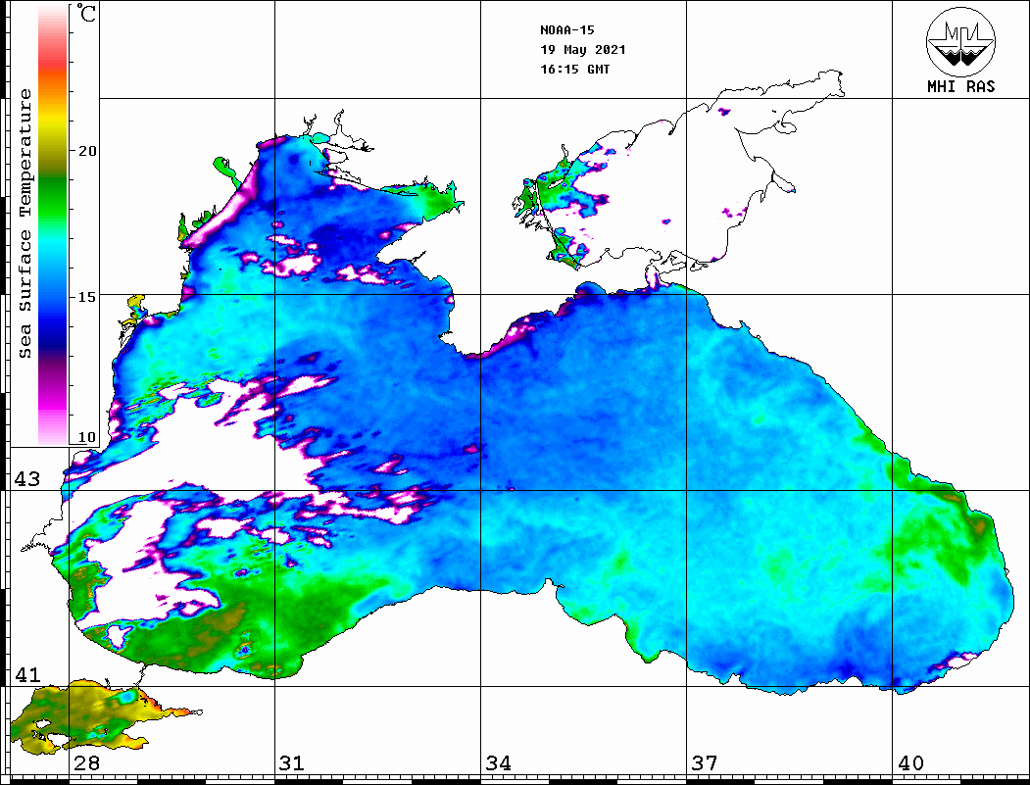Click the °C unit label on legend
The image size is (1030, 785).
[x=85, y=13]
